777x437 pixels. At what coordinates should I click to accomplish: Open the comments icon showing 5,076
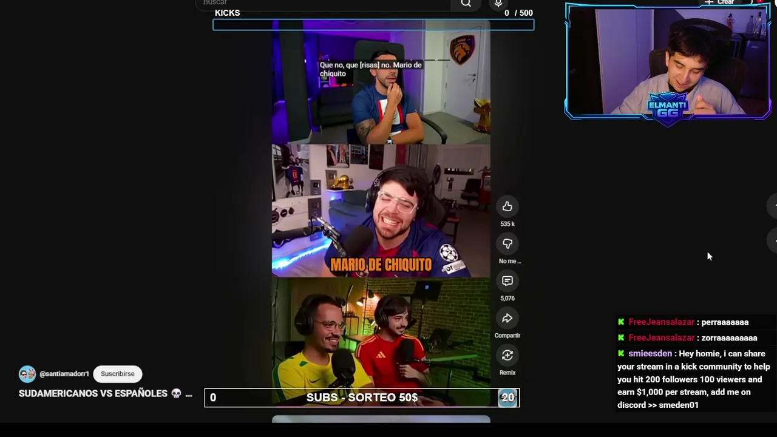coord(507,281)
